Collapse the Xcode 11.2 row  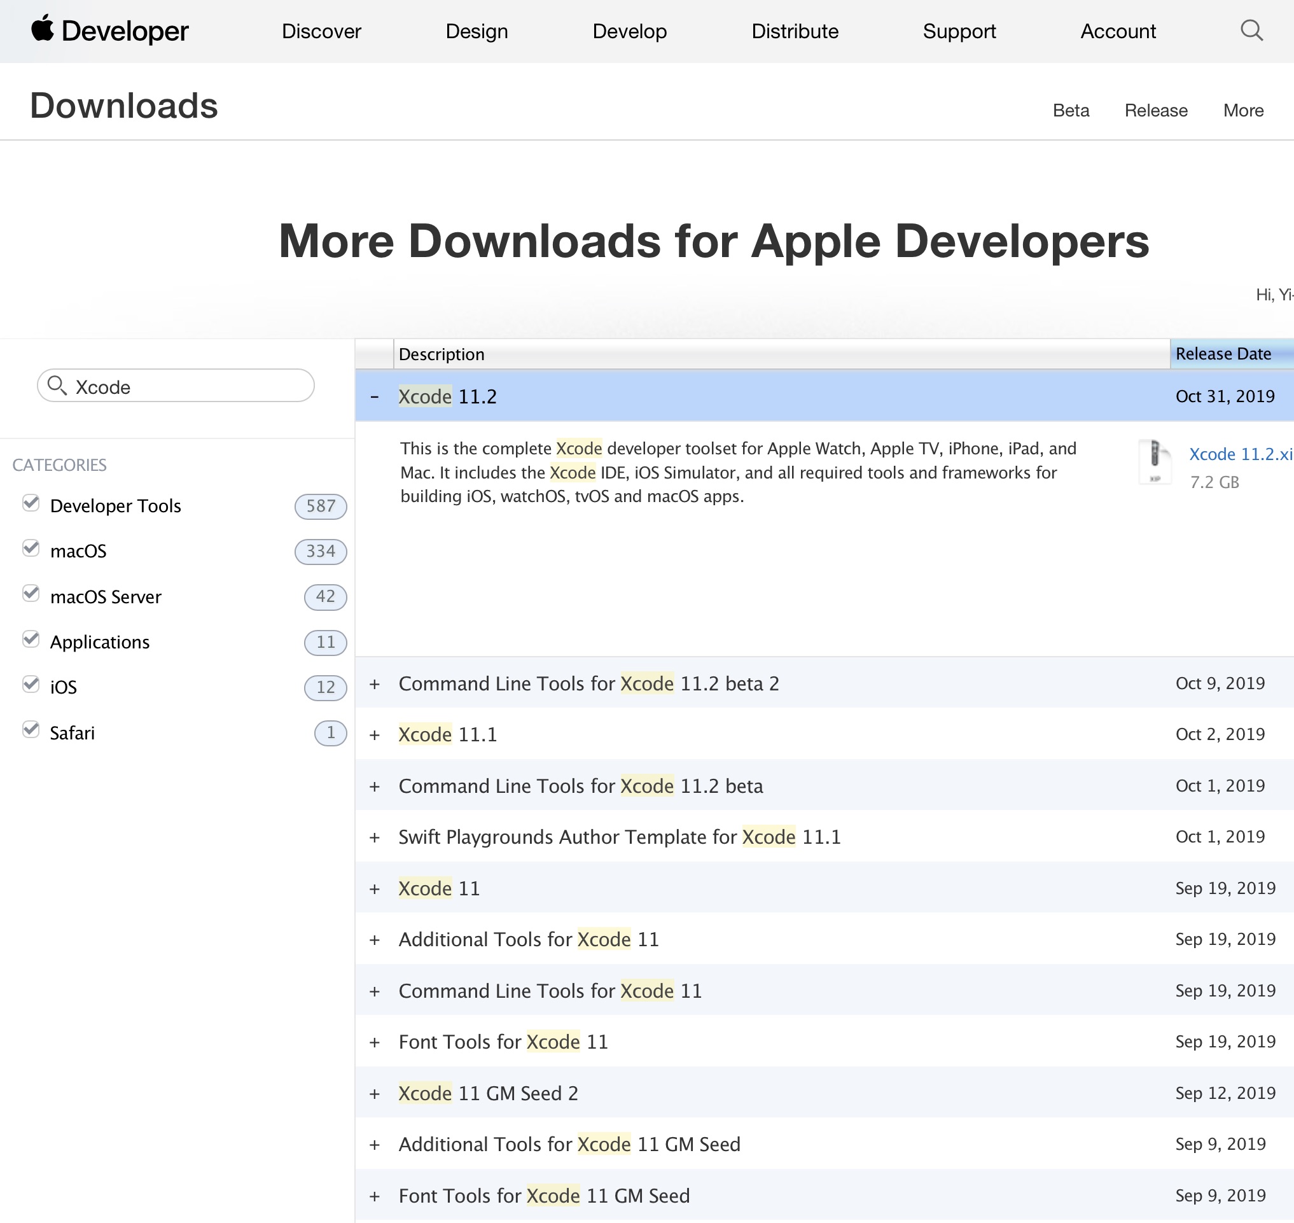[375, 396]
